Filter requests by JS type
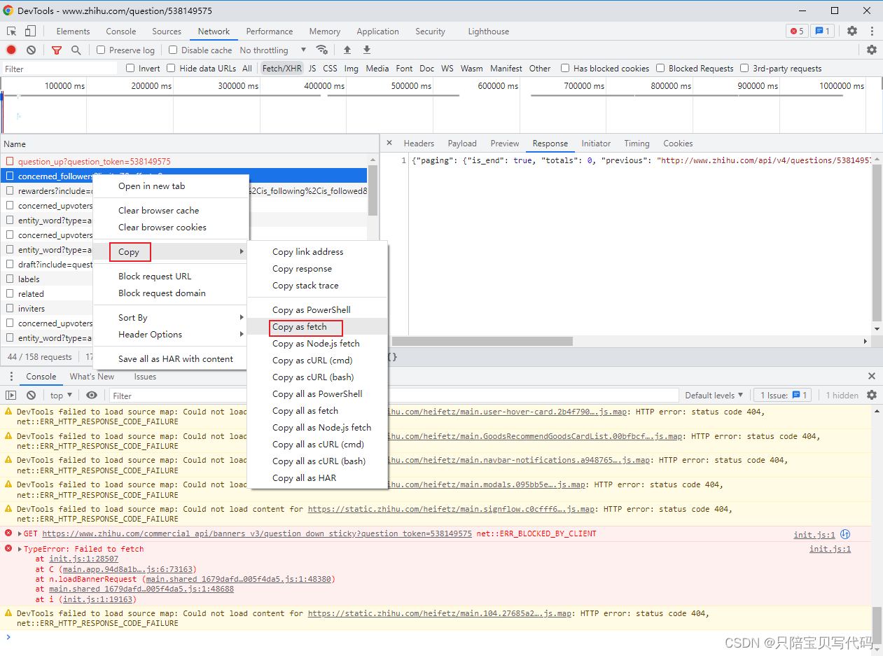 [312, 68]
